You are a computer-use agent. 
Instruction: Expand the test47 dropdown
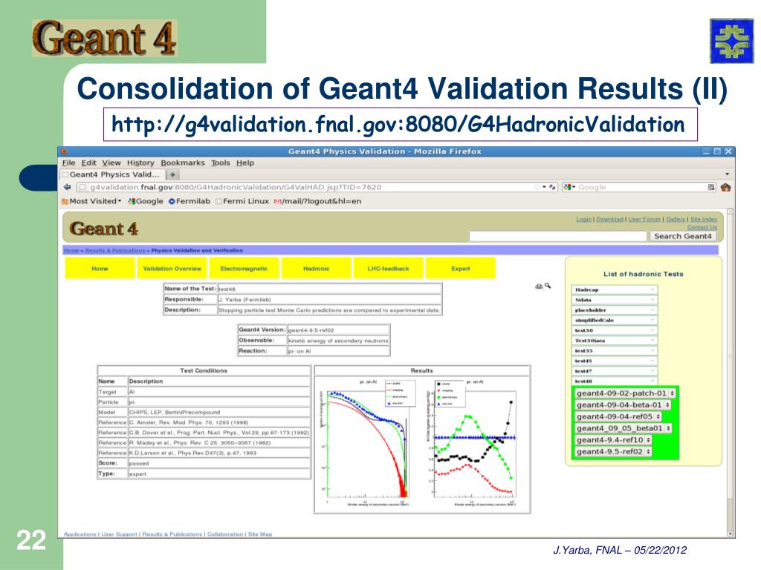click(615, 371)
